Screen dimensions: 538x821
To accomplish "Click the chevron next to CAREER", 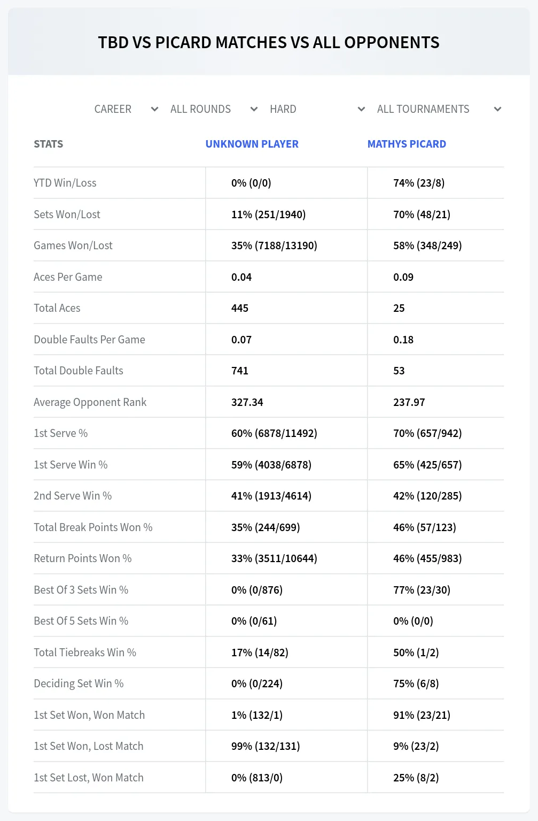I will (x=155, y=109).
